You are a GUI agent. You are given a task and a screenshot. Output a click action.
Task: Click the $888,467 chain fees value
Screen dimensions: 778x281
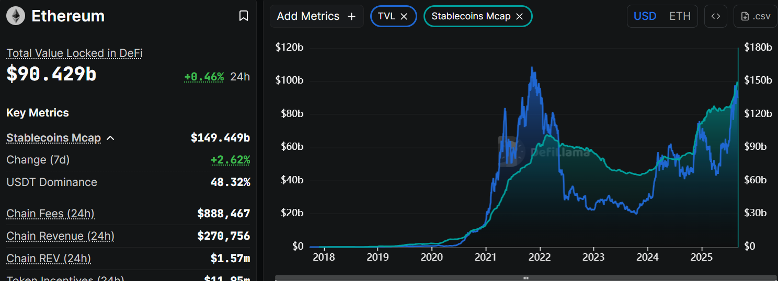(224, 213)
